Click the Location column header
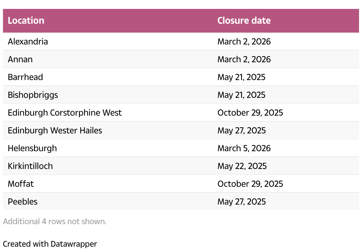Viewport: 362px width, 252px height. [x=26, y=20]
